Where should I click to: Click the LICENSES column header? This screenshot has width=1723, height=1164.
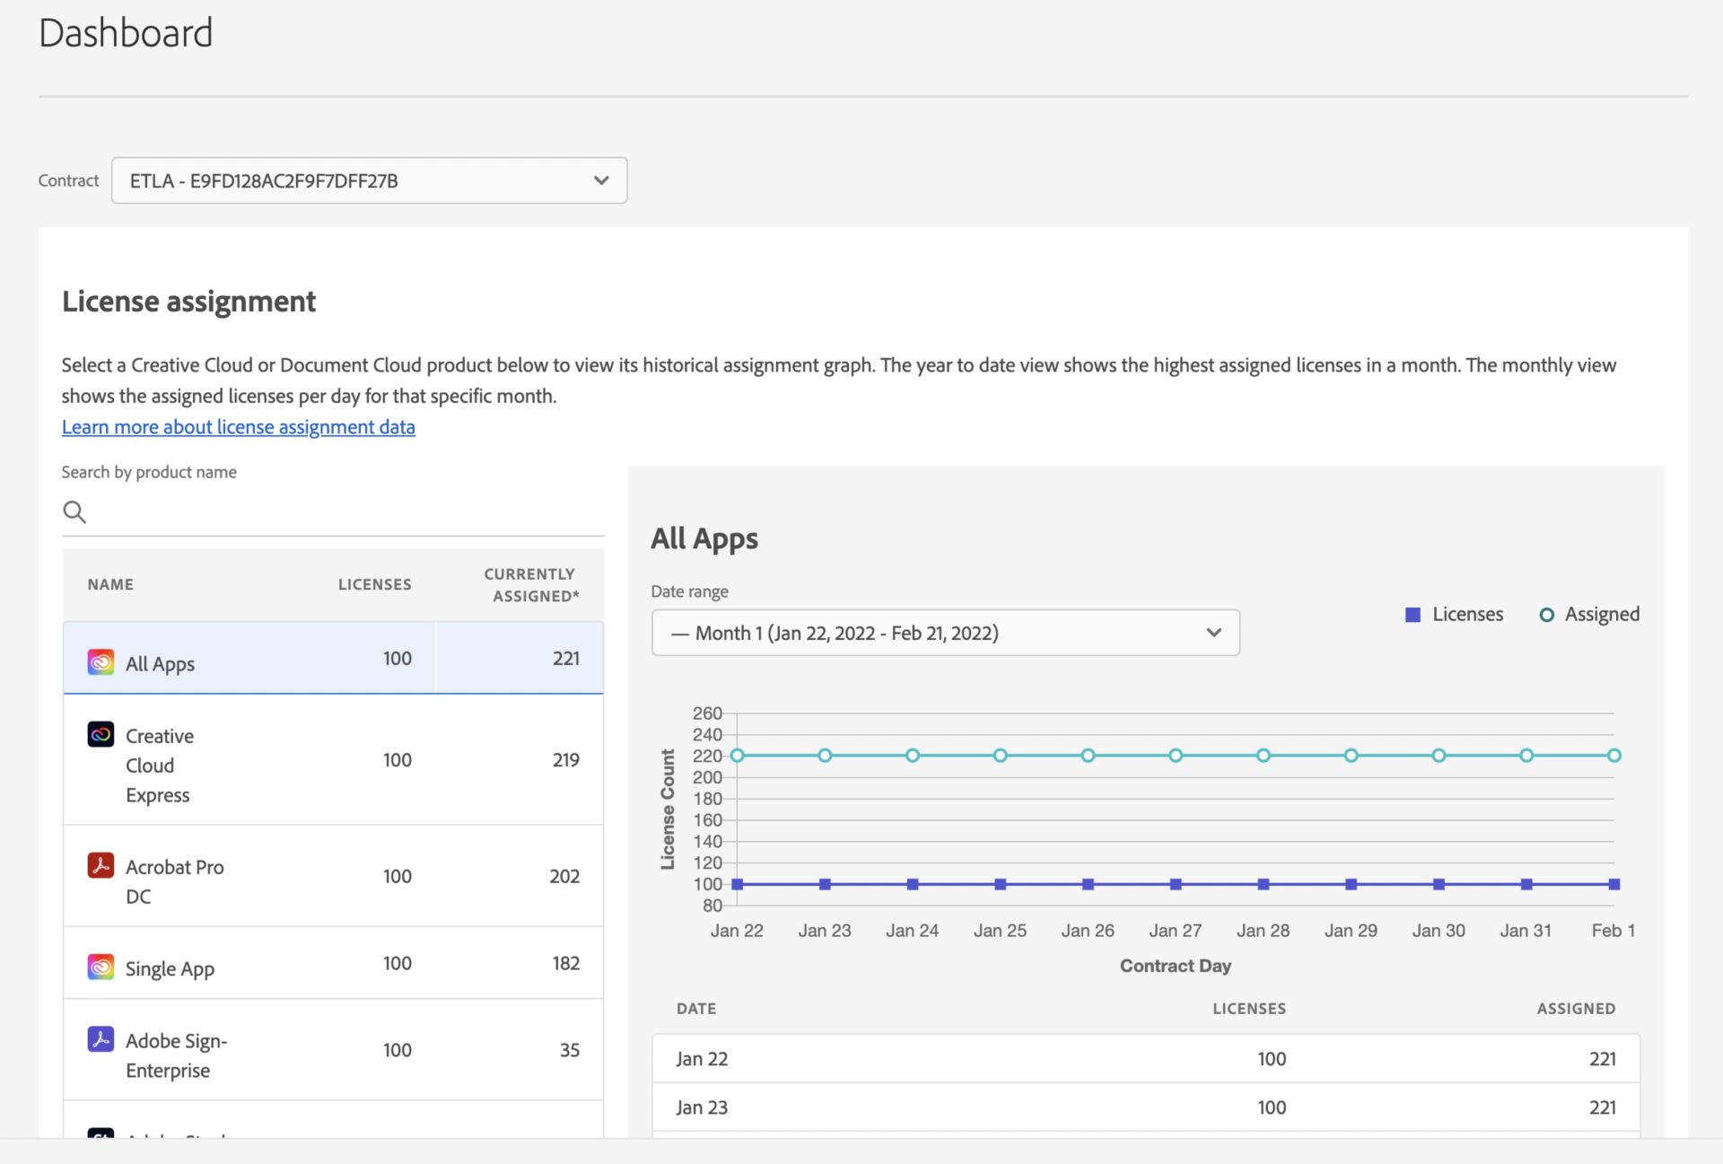coord(374,582)
